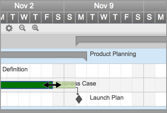This screenshot has width=167, height=113.
Task: Click the resize arrow on the green bar
Action: pos(52,85)
